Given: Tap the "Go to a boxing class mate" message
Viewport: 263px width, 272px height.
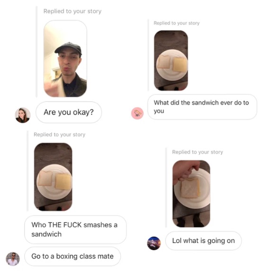Looking at the screenshot, I should pyautogui.click(x=73, y=256).
